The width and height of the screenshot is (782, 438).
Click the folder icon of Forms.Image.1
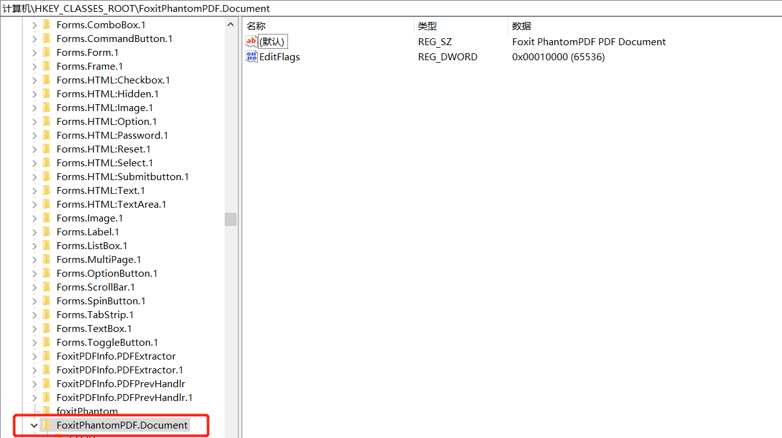[x=46, y=218]
